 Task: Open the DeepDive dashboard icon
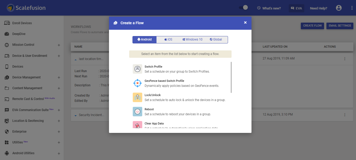point(7,34)
